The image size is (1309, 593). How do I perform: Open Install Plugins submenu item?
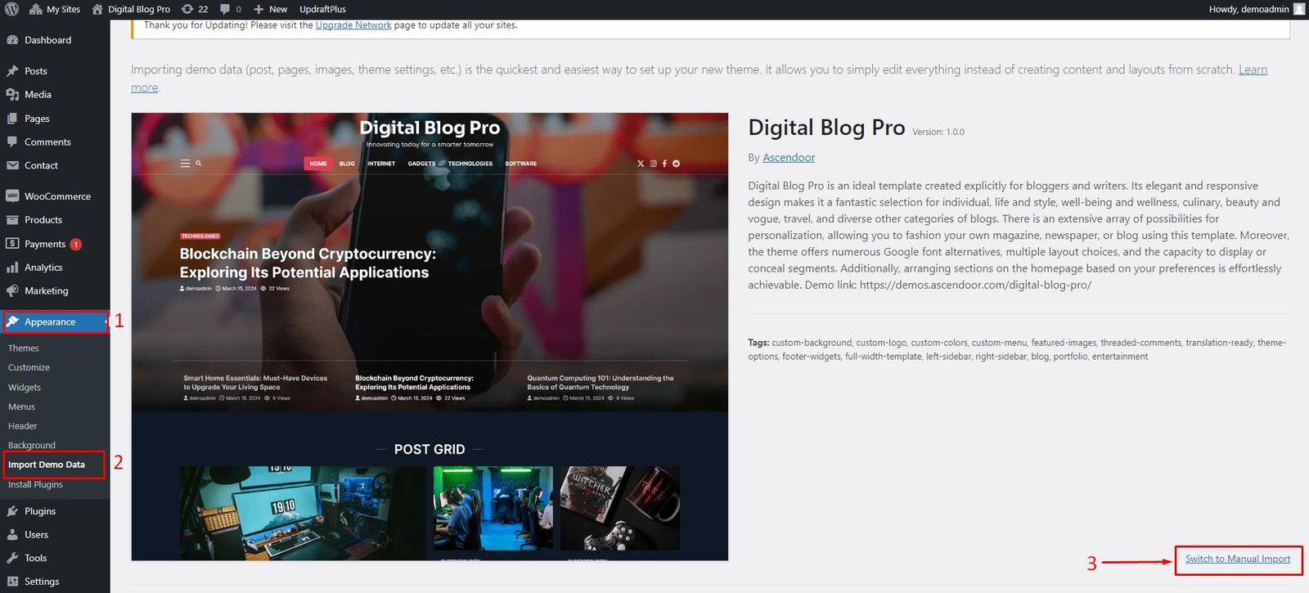coord(35,485)
